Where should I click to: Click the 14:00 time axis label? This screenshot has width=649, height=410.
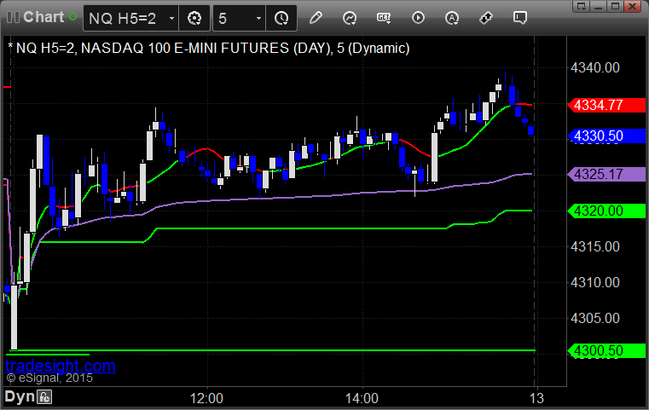pyautogui.click(x=362, y=398)
